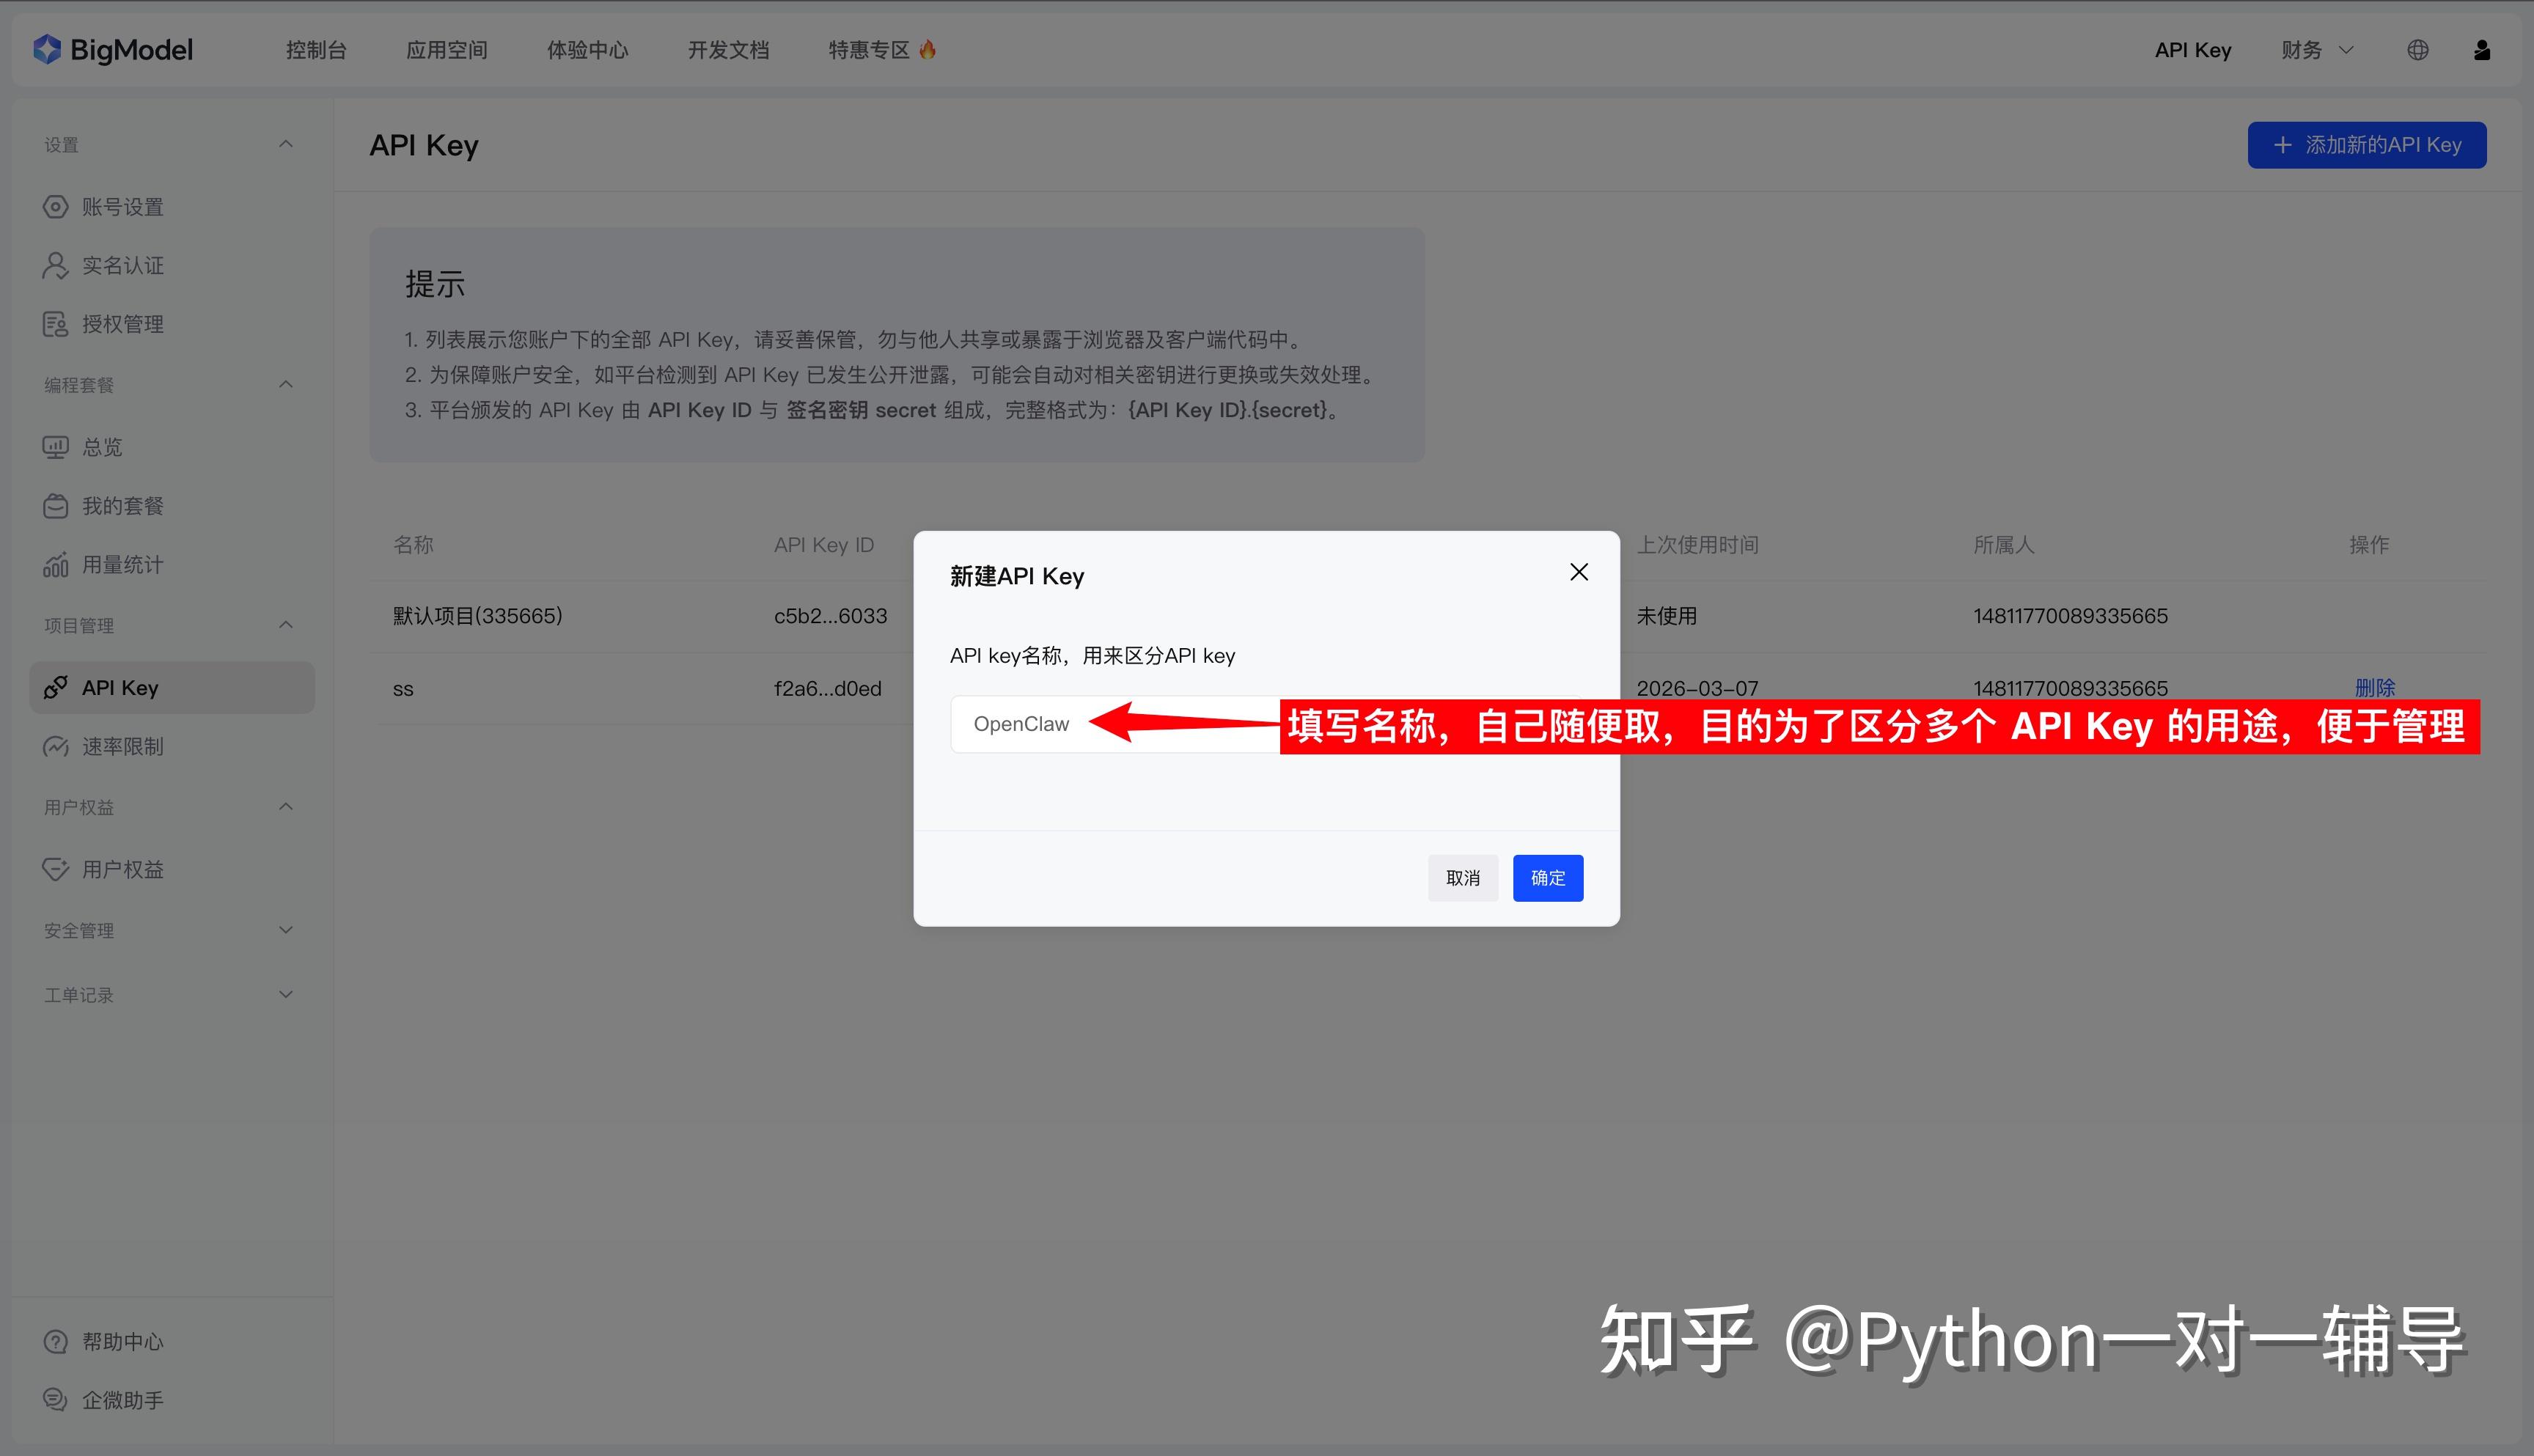The width and height of the screenshot is (2534, 1456).
Task: Open 账号设置 in the sidebar
Action: click(x=122, y=207)
